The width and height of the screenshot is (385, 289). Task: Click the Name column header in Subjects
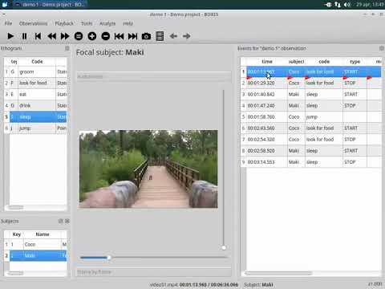coord(43,234)
